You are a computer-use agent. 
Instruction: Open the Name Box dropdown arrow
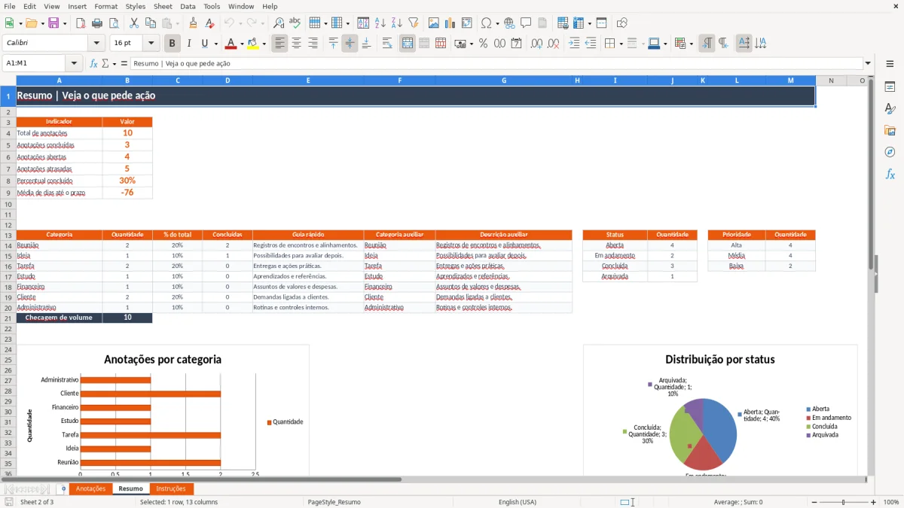point(74,64)
